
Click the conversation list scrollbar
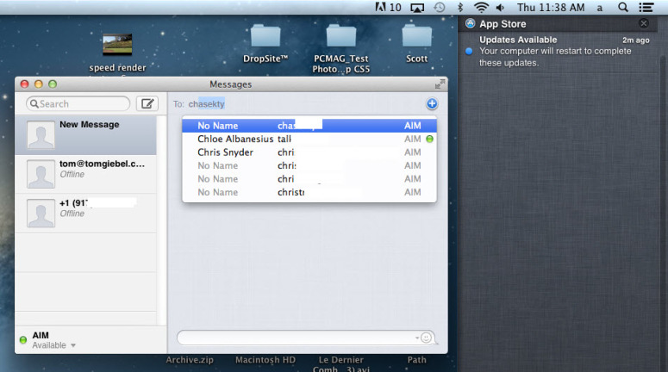point(162,220)
